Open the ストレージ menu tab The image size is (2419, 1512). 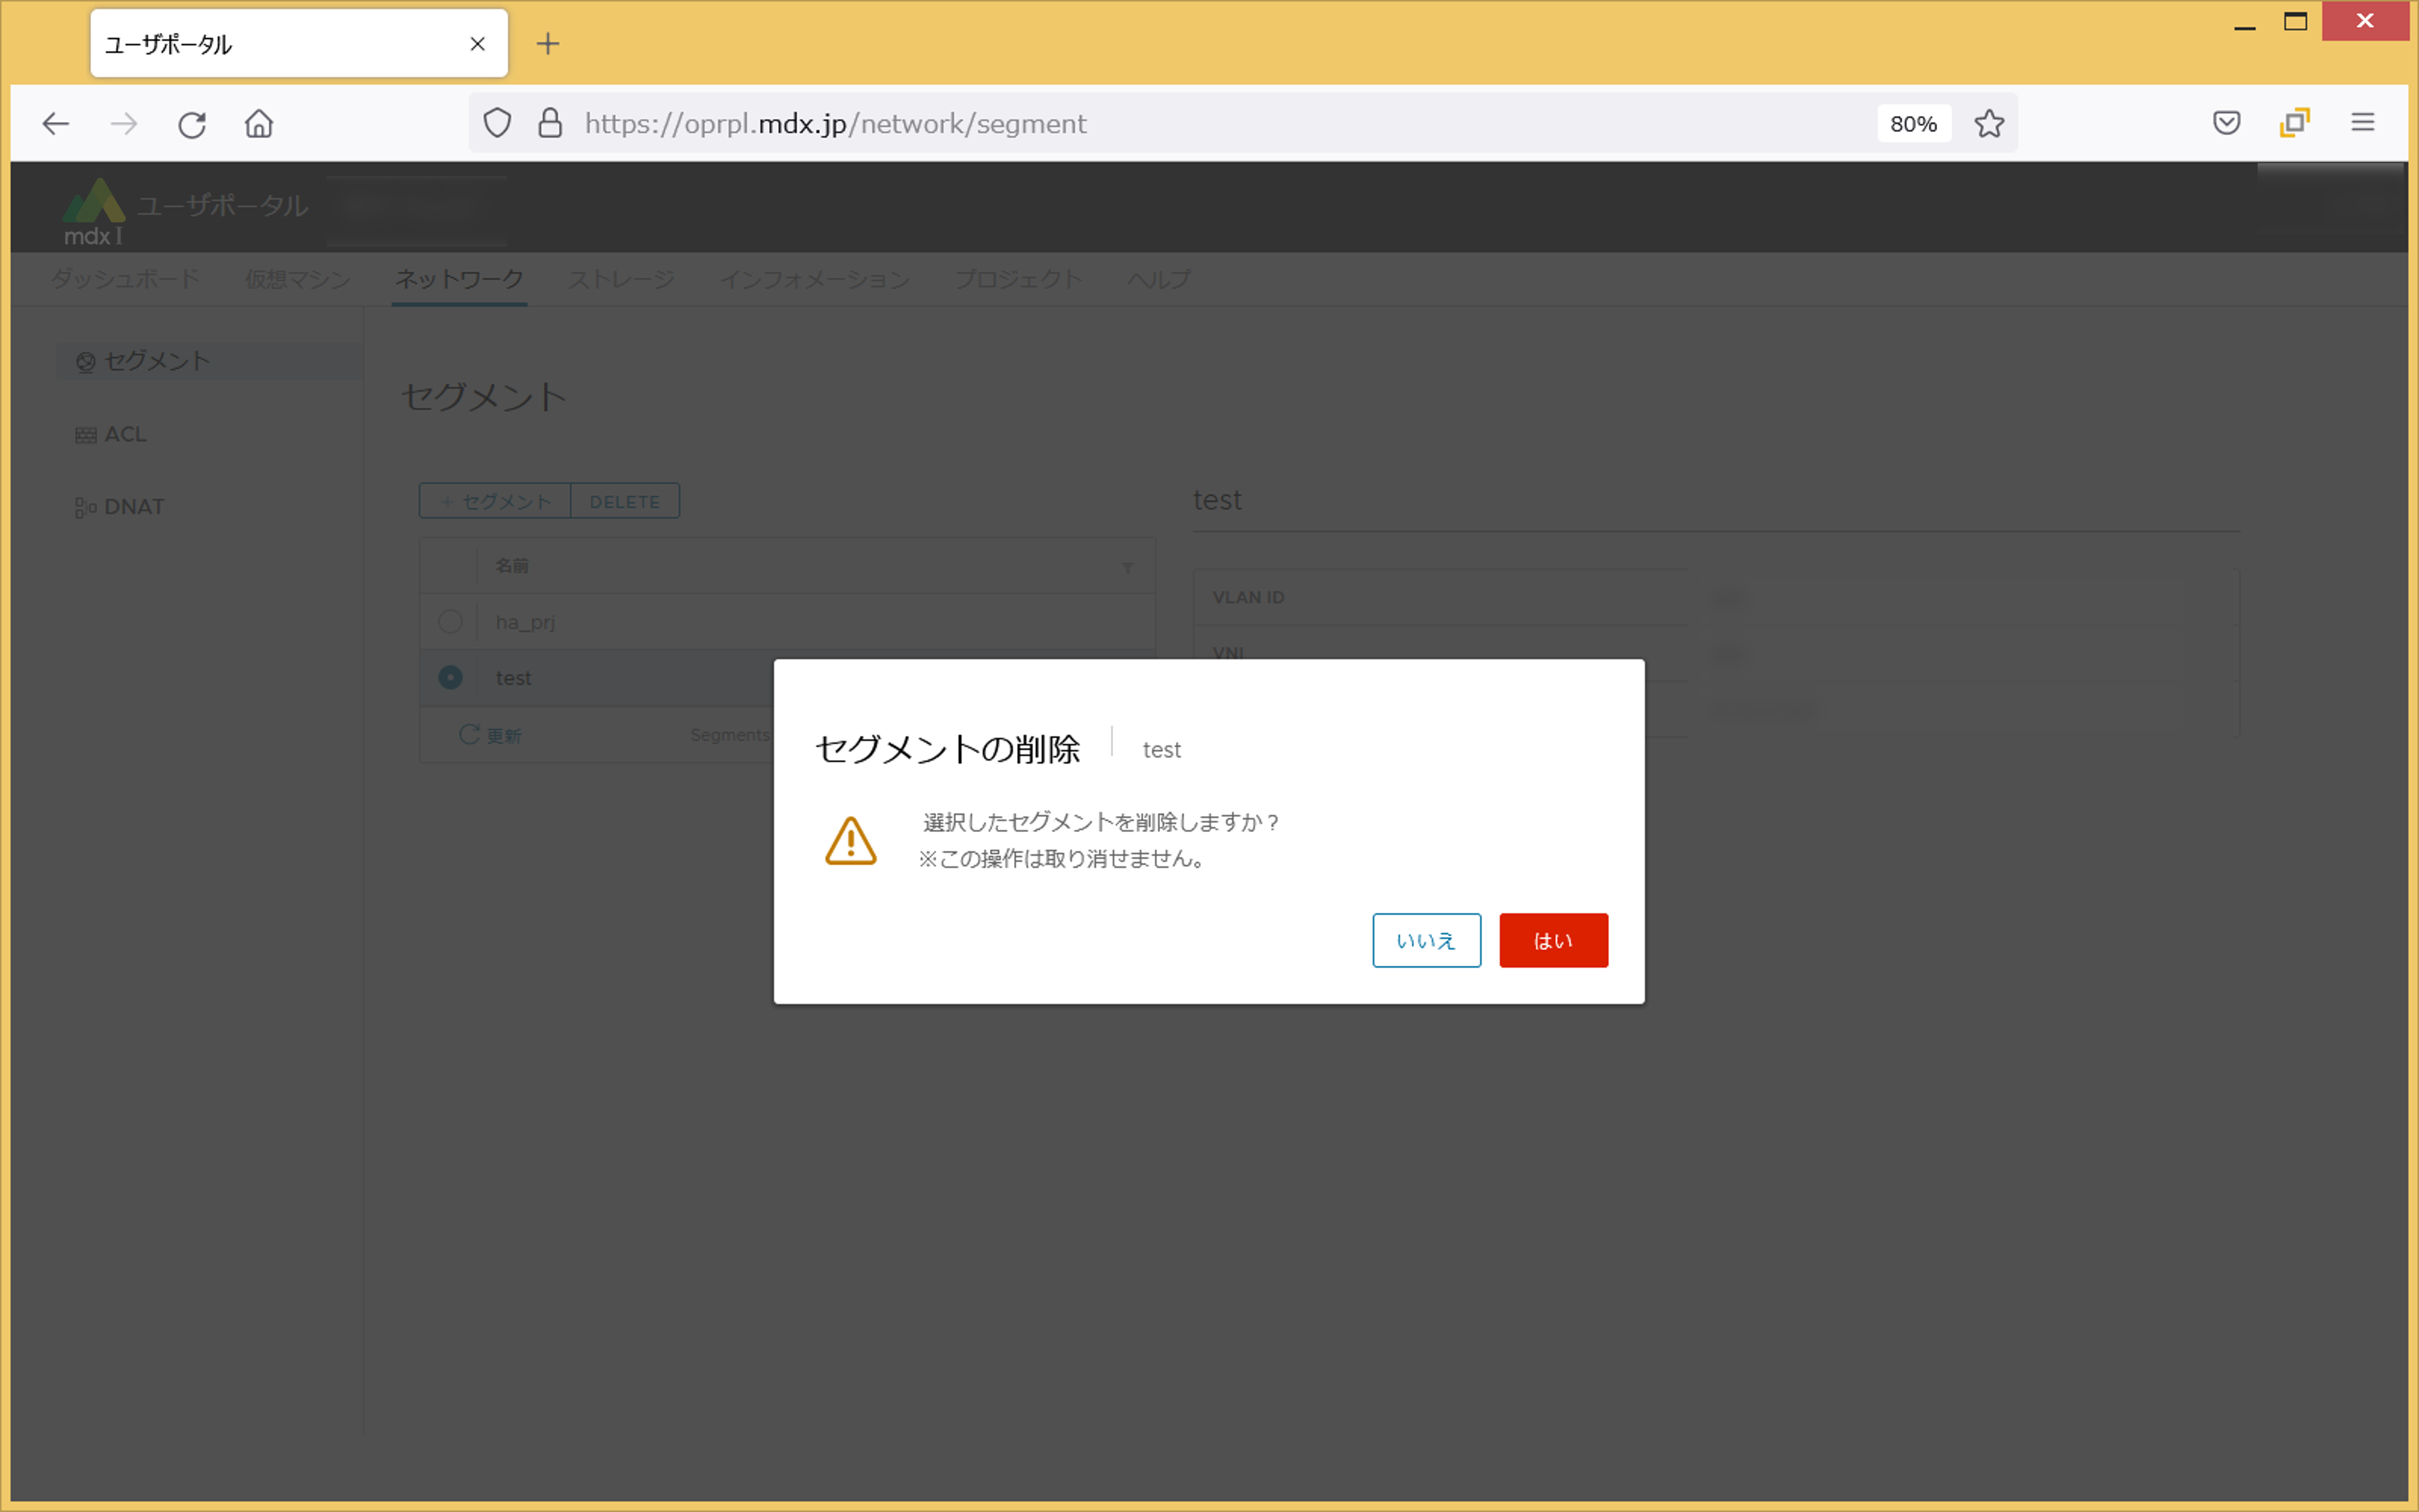621,279
